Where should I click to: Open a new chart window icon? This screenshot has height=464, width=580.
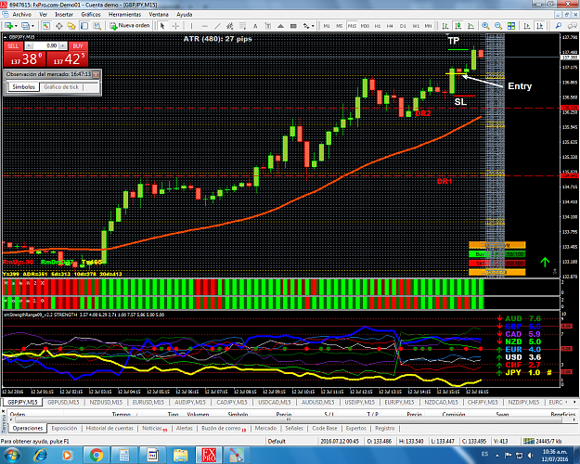tap(8, 26)
